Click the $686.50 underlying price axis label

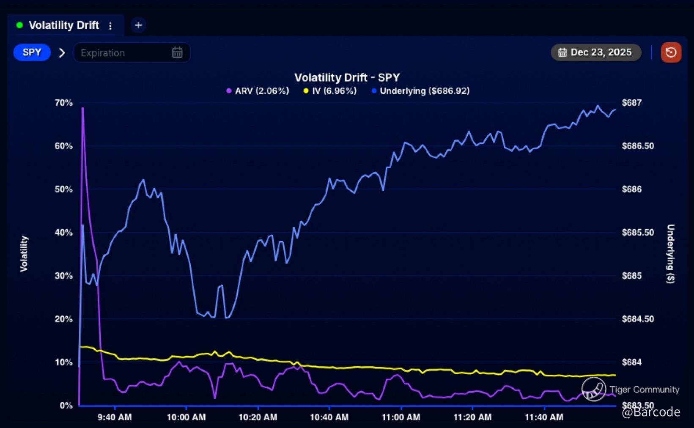[x=638, y=146]
